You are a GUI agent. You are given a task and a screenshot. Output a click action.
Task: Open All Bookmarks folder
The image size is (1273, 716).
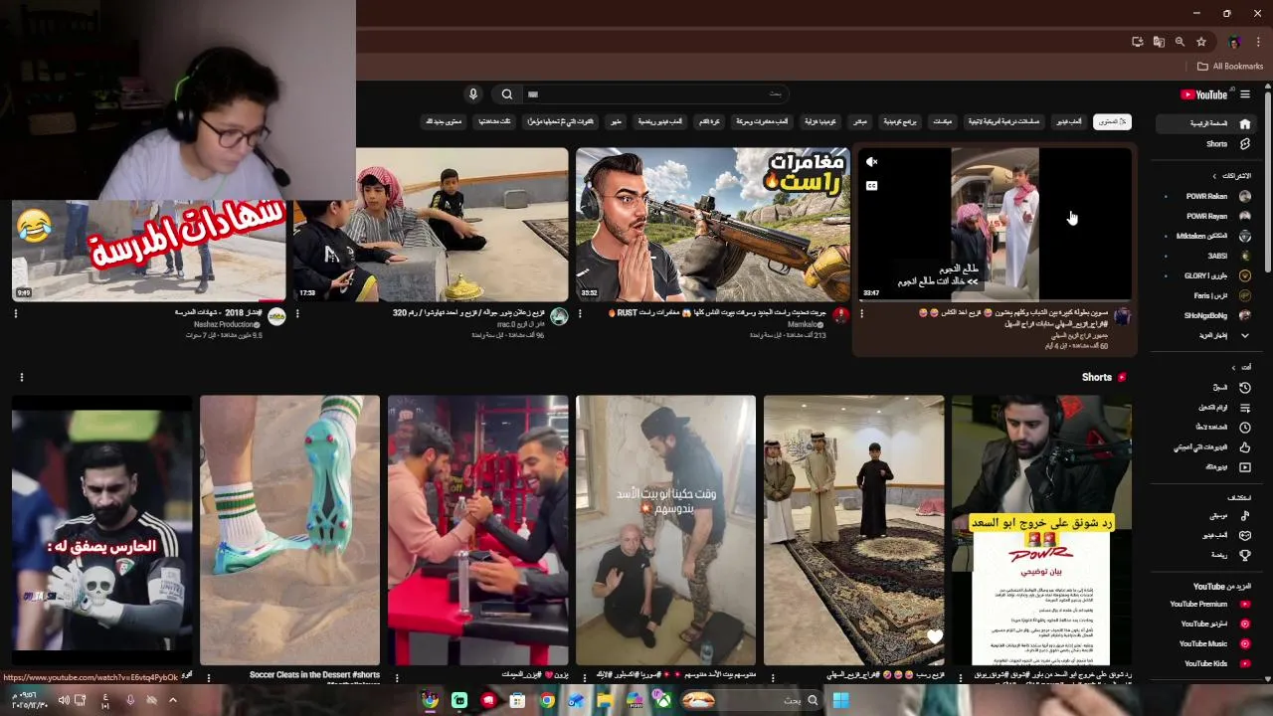(x=1230, y=67)
